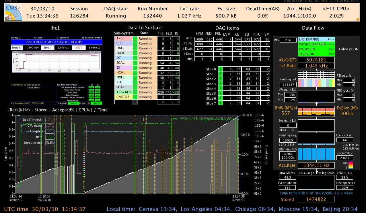366x213 pixels.
Task: Click the DeadTime(AB) legend icon
Action: click(50, 120)
